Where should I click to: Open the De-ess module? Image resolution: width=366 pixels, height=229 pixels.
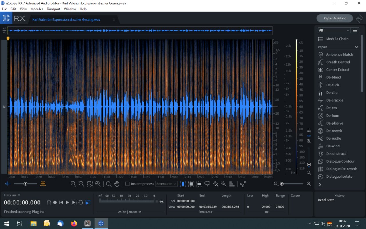point(327,108)
